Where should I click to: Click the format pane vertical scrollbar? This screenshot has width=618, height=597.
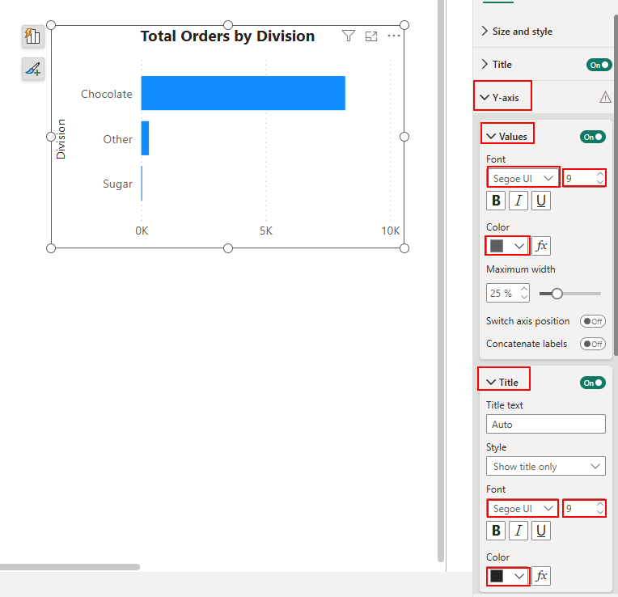tap(616, 185)
